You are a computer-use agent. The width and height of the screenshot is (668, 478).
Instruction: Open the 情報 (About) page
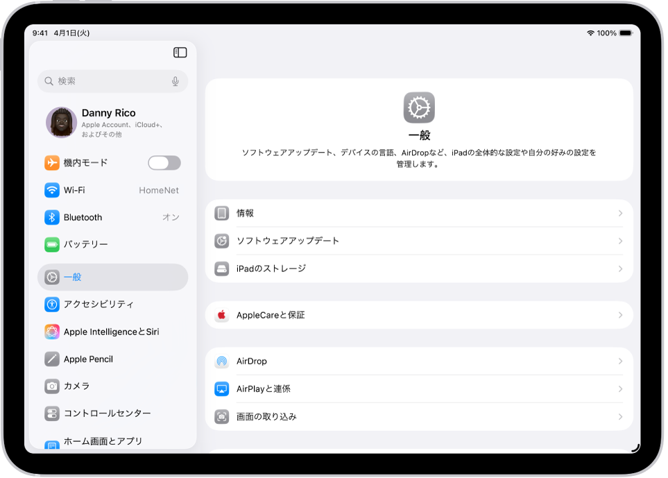click(416, 213)
